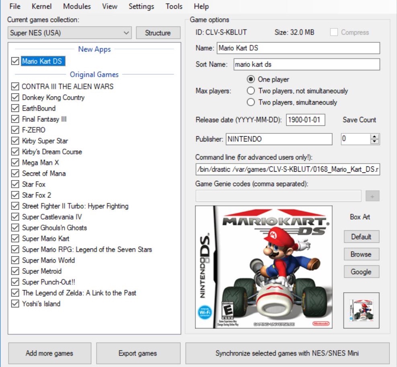The height and width of the screenshot is (367, 397).
Task: Toggle the Super Metroid checkbox
Action: [x=15, y=271]
